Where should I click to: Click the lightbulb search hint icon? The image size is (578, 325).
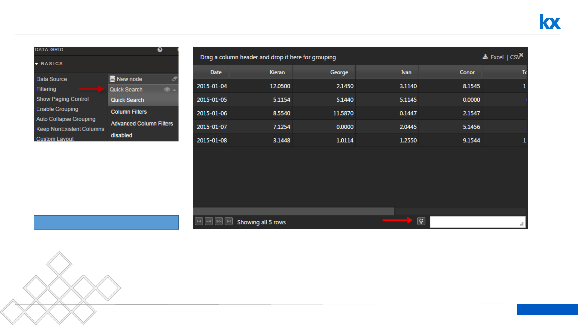(x=421, y=221)
